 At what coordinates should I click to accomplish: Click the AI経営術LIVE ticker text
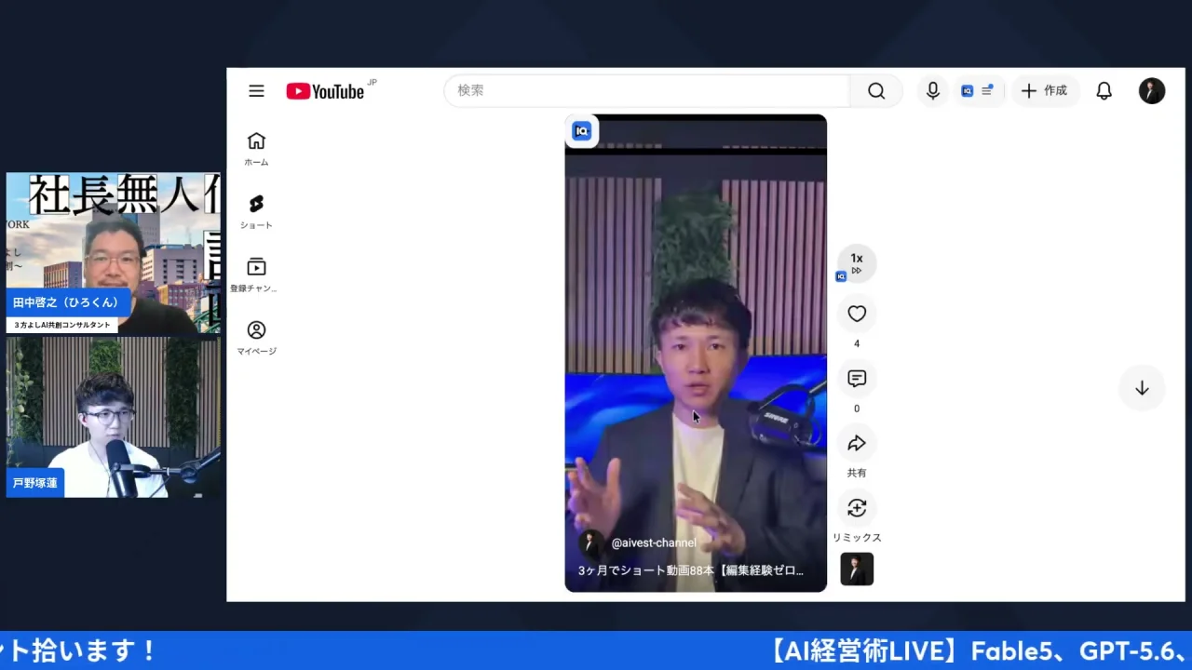(978, 650)
